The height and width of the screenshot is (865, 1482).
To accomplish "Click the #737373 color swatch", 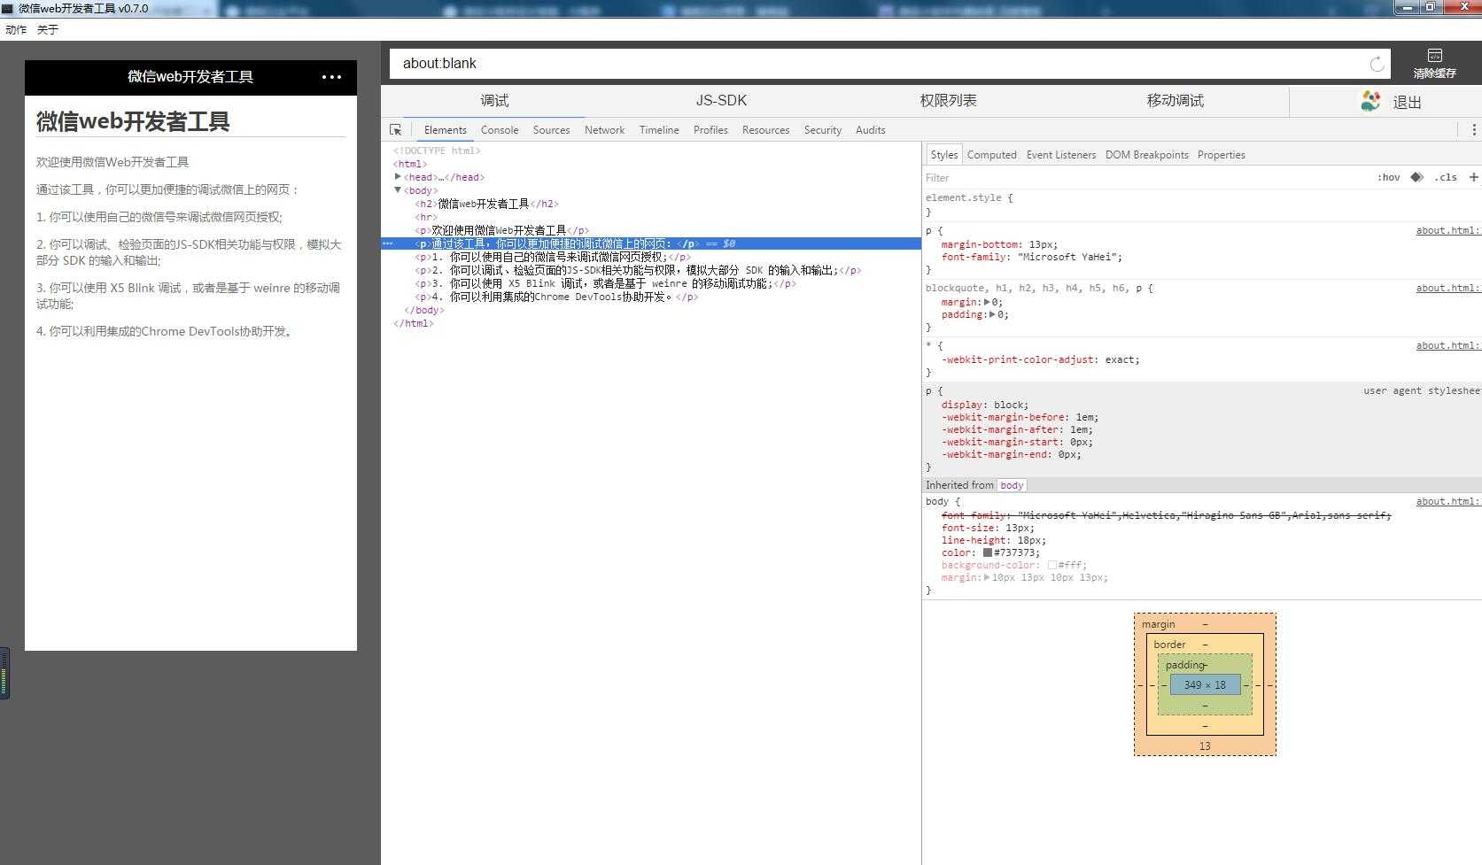I will click(x=987, y=552).
